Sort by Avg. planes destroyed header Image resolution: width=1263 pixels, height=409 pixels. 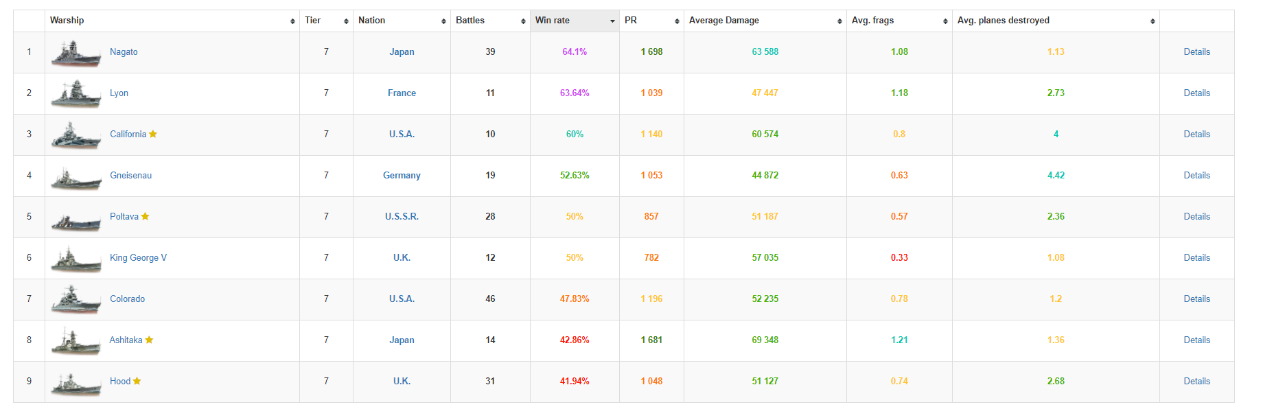(x=1055, y=21)
